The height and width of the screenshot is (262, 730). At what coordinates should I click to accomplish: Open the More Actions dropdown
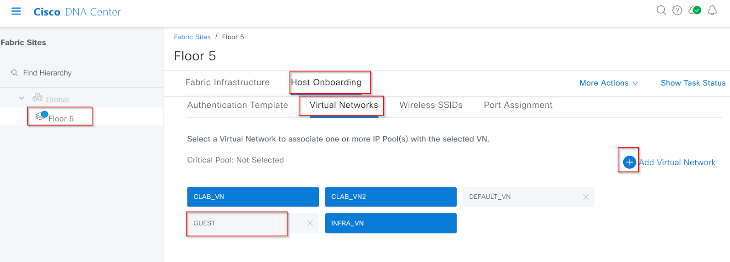pos(609,83)
